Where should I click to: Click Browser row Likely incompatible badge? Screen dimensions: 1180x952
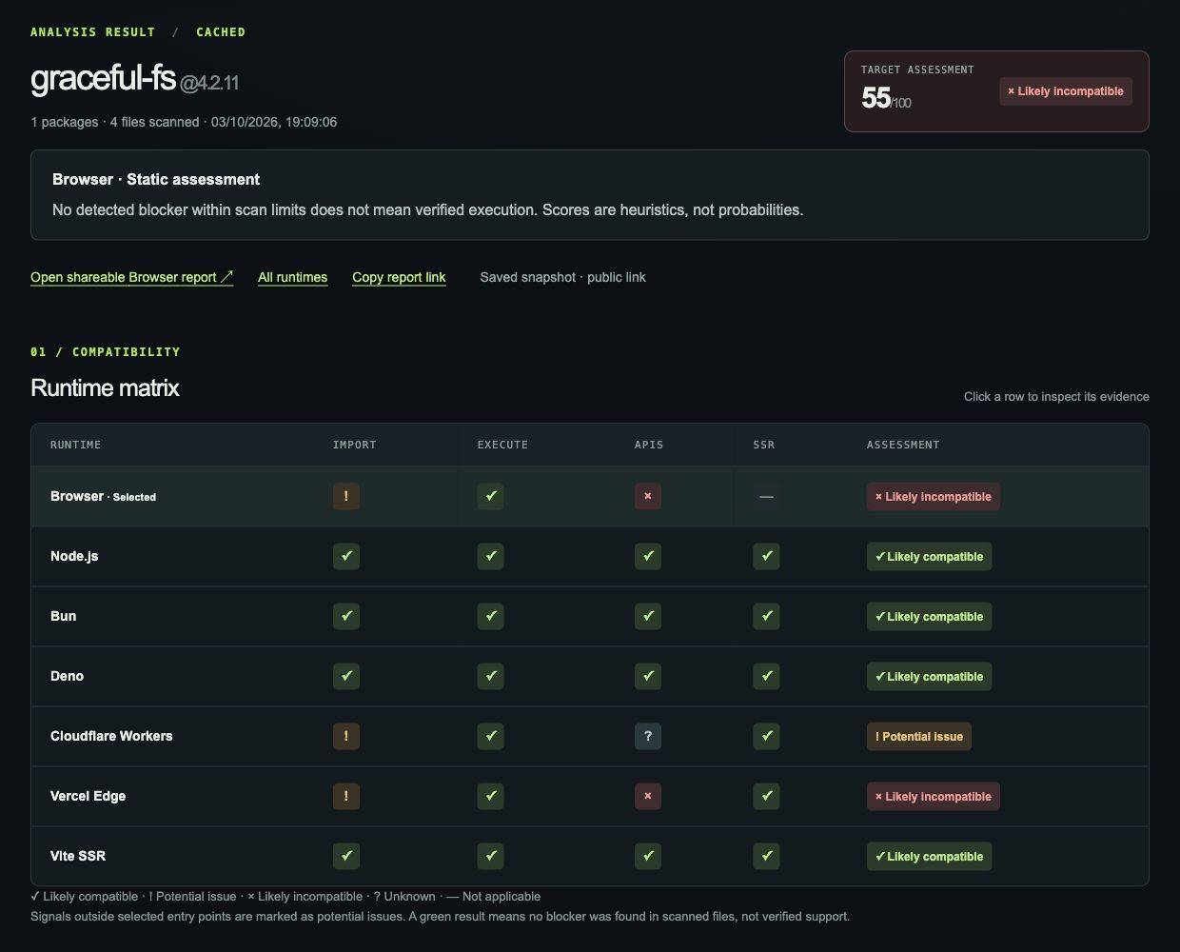point(934,496)
